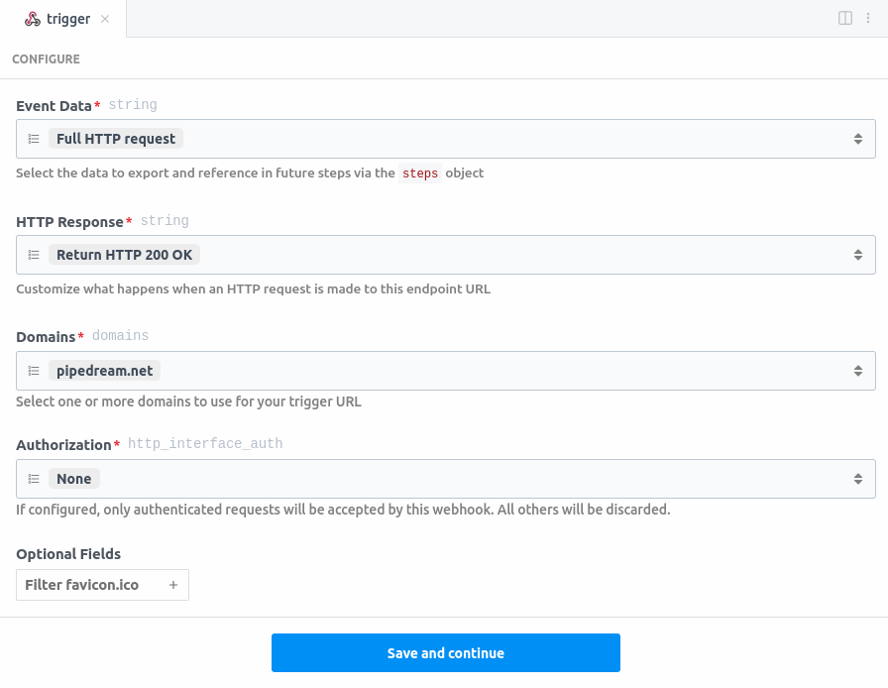Click the split view layout icon
The width and height of the screenshot is (888, 688).
point(844,17)
